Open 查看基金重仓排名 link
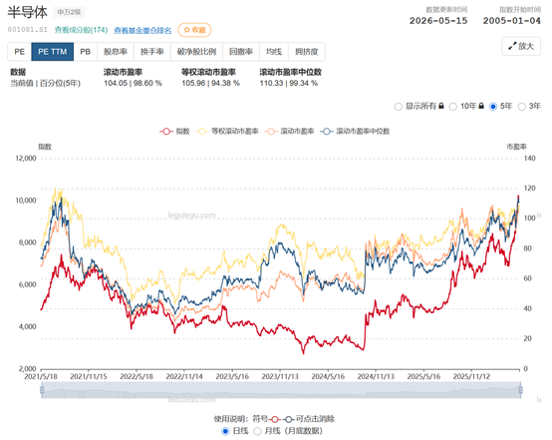552x440 pixels. [142, 30]
